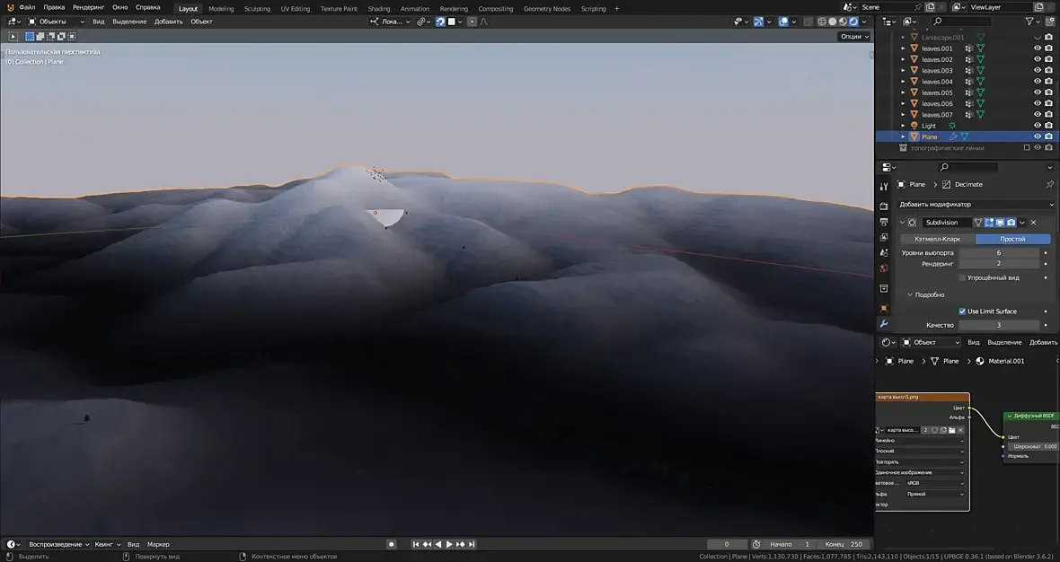Viewport: 1060px width, 562px height.
Task: Click the Blender logo icon
Action: (x=10, y=7)
